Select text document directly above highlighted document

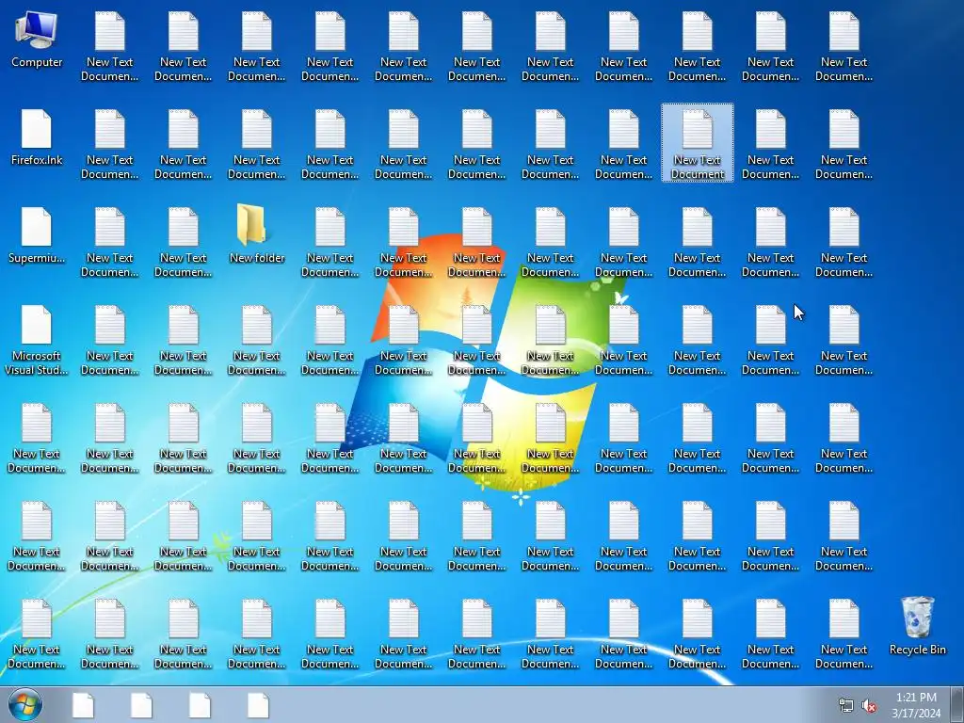(698, 46)
